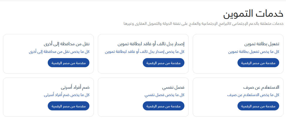This screenshot has height=120, width=286.
Task: Click the 'خدمات التموين' page heading
Action: coord(253,14)
